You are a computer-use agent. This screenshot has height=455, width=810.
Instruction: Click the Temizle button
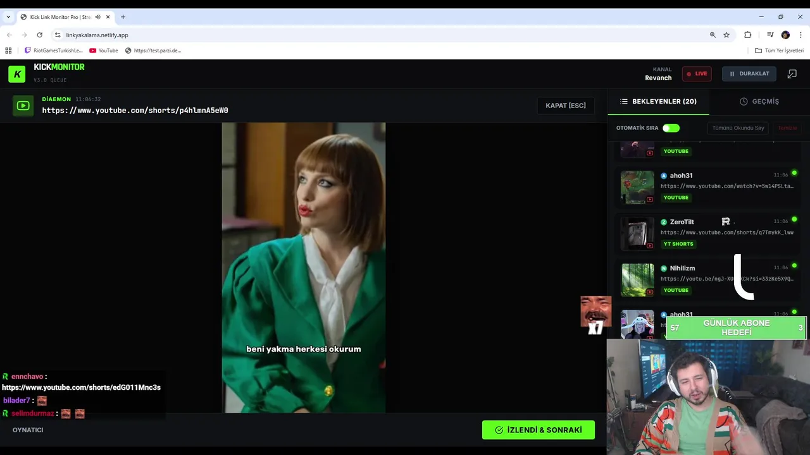click(787, 128)
